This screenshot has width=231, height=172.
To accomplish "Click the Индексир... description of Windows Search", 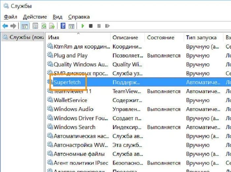I will pos(127,127).
